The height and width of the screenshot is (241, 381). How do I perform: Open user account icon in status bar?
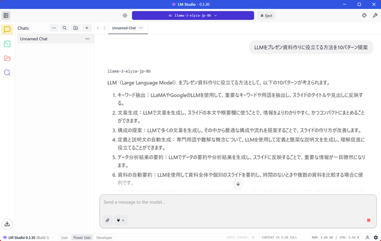click(367, 237)
